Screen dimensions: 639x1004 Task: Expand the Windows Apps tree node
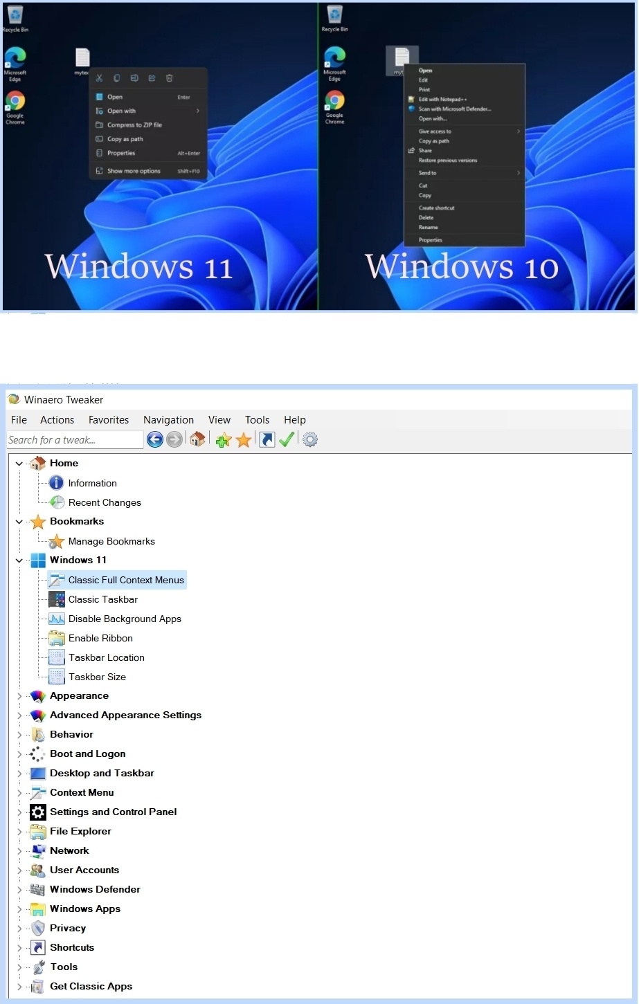pos(19,909)
